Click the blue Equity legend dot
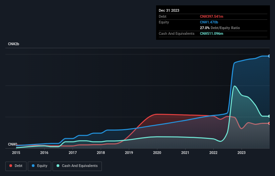This screenshot has width=275, height=176. [x=33, y=166]
